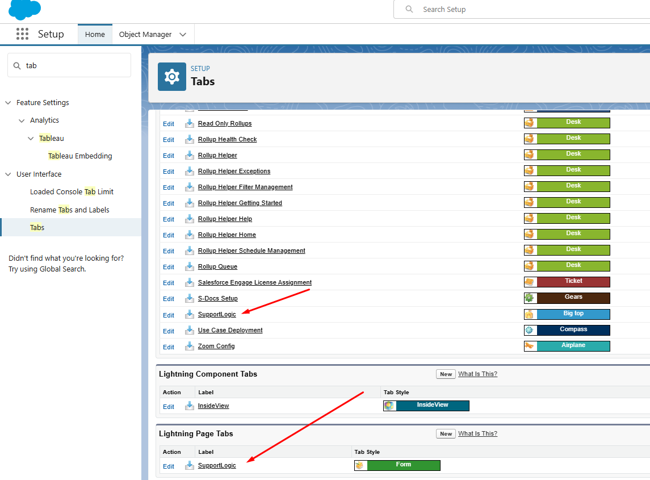Focus the Search Setup field
The height and width of the screenshot is (480, 650).
(522, 9)
